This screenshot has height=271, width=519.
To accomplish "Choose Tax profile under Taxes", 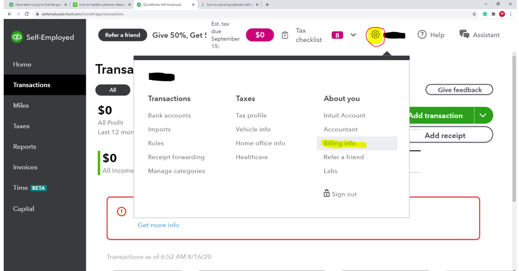I will point(251,116).
